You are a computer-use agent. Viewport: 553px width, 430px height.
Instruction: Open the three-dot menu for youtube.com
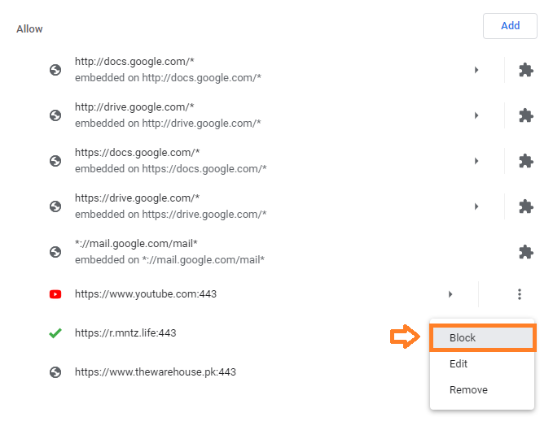520,294
